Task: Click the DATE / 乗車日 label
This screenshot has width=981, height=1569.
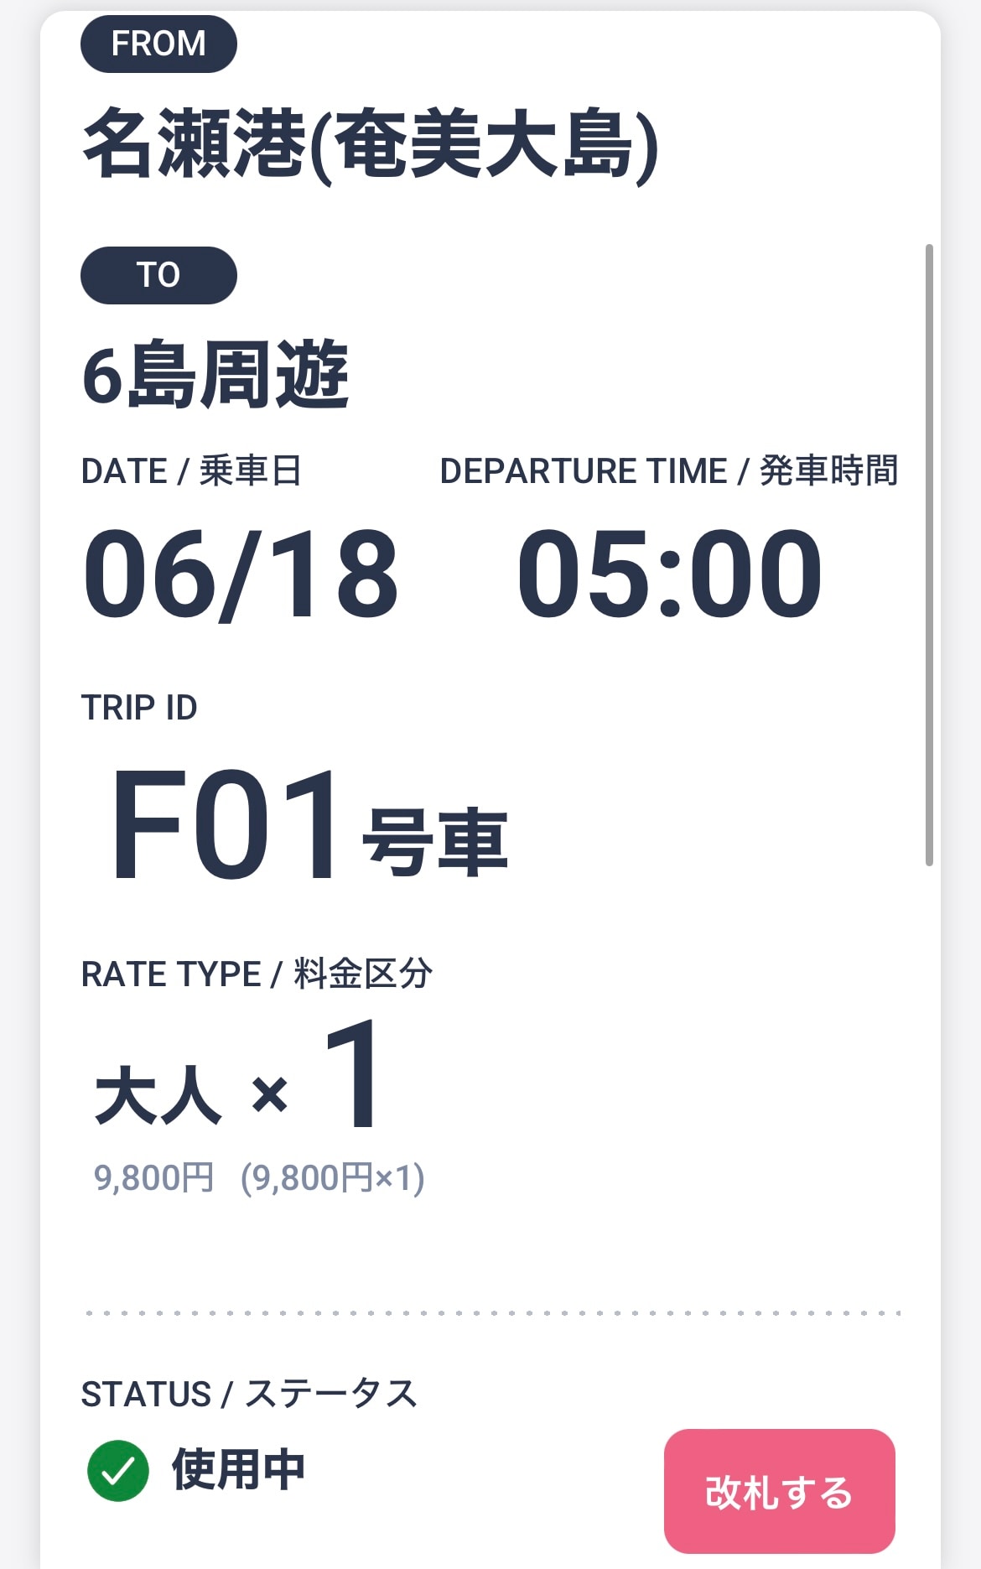Action: click(x=191, y=471)
